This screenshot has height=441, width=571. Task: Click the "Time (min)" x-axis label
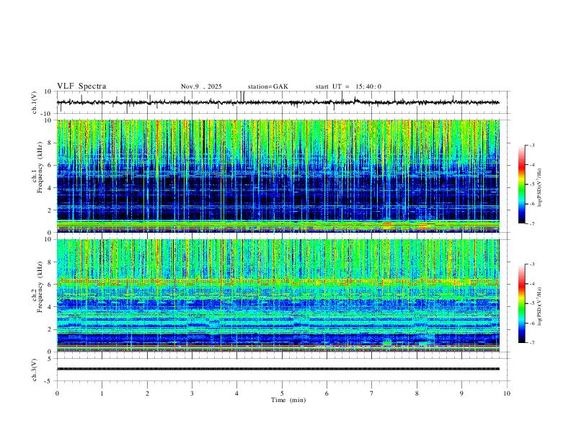[288, 400]
